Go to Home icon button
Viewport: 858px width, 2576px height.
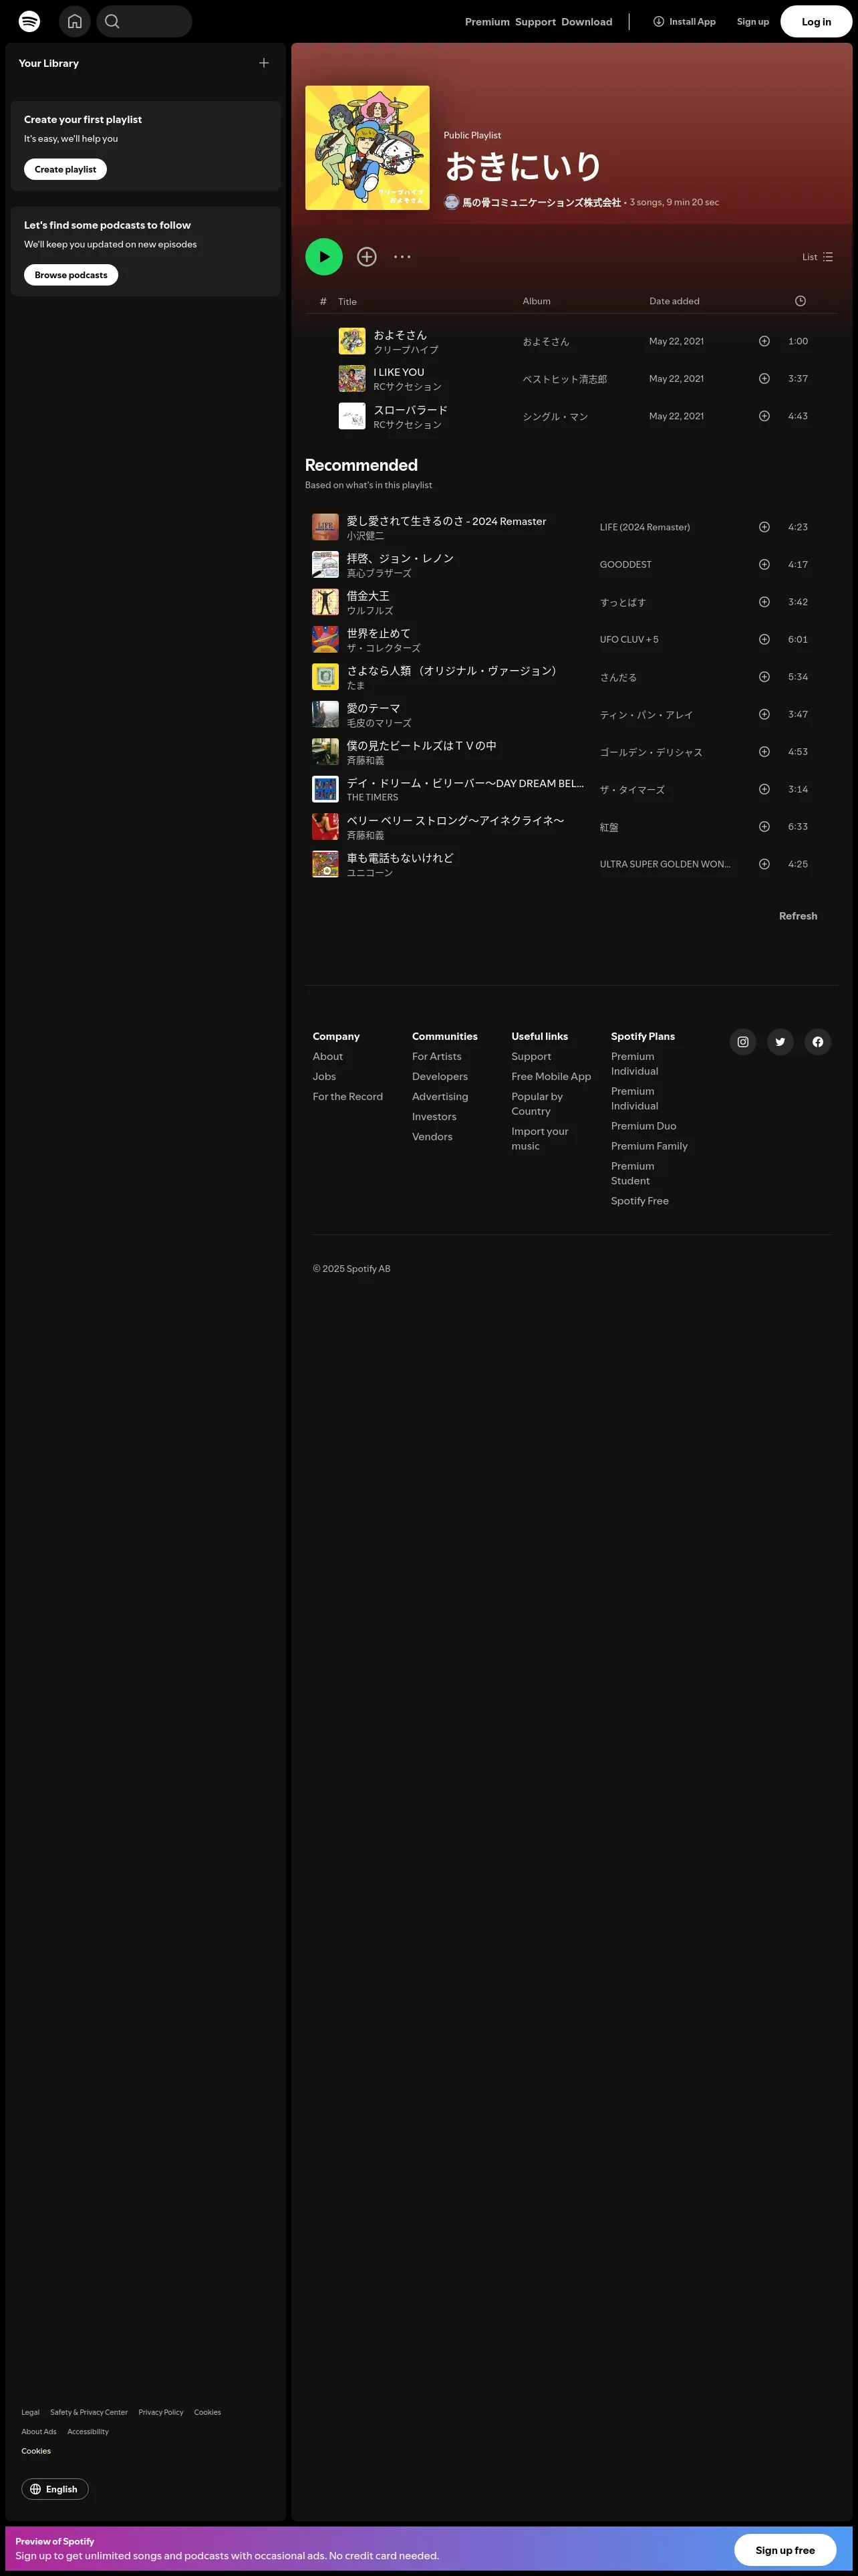[74, 21]
